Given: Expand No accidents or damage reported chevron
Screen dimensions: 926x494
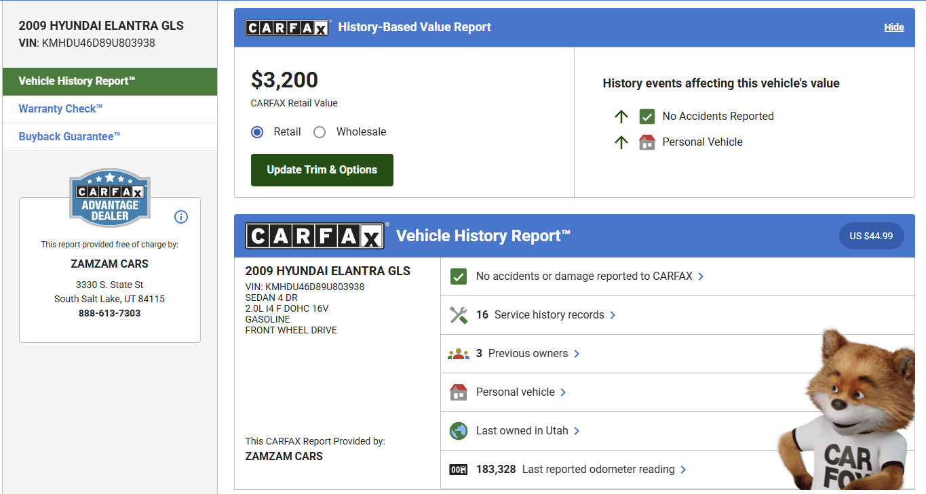Looking at the screenshot, I should point(701,276).
